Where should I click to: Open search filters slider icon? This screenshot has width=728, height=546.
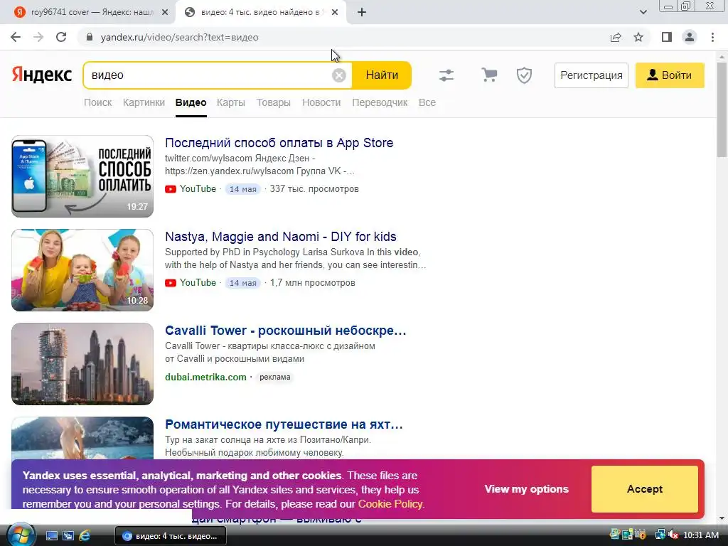[446, 75]
